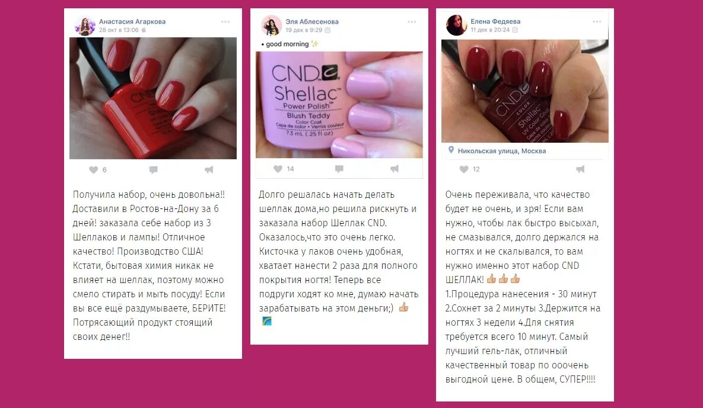Open three-dot menu on Эля Аблесенова's post
The image size is (703, 408).
pos(412,21)
